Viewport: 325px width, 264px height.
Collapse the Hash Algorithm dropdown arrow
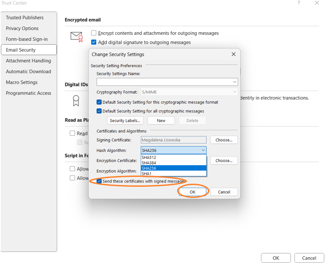203,150
